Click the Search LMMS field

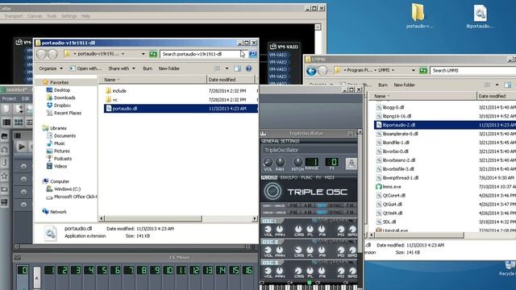pos(473,70)
